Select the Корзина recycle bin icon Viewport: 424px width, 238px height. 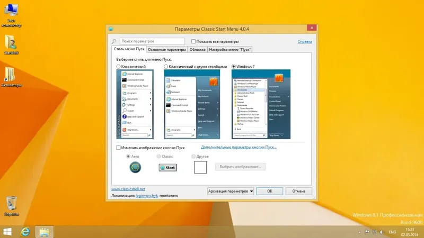click(x=11, y=206)
